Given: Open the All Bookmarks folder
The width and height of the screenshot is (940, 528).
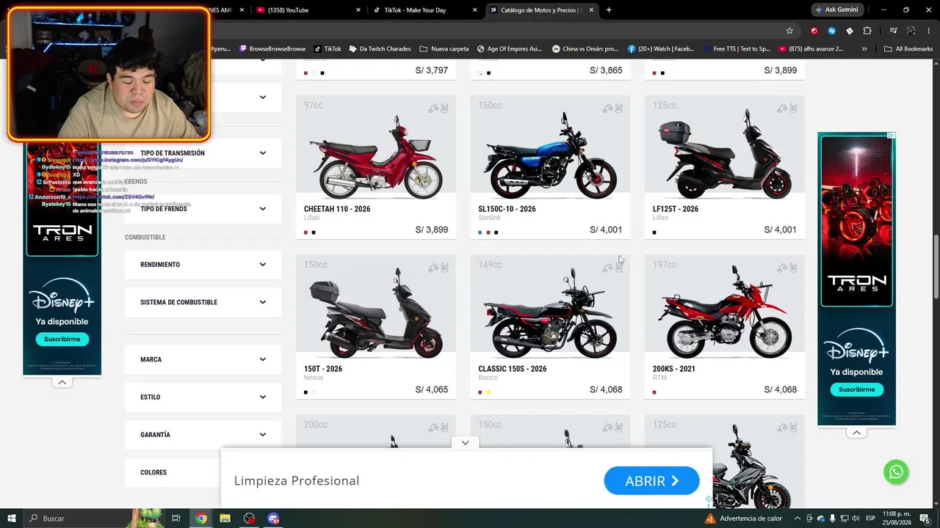Looking at the screenshot, I should 908,49.
